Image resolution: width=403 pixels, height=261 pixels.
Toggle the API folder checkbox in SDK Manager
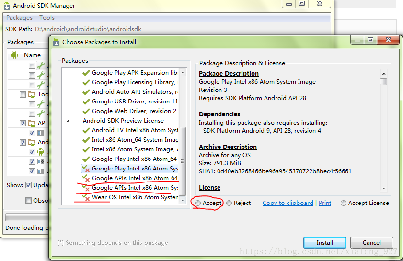tap(23, 123)
